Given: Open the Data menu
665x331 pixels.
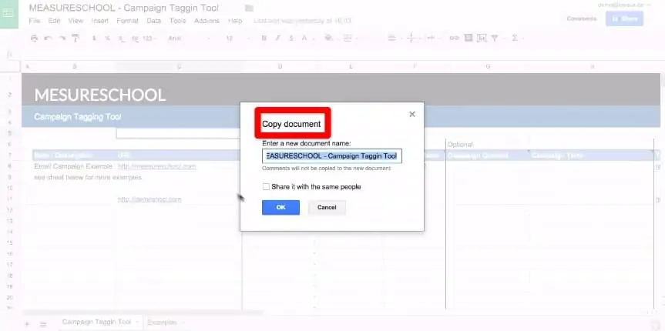Looking at the screenshot, I should pos(153,21).
